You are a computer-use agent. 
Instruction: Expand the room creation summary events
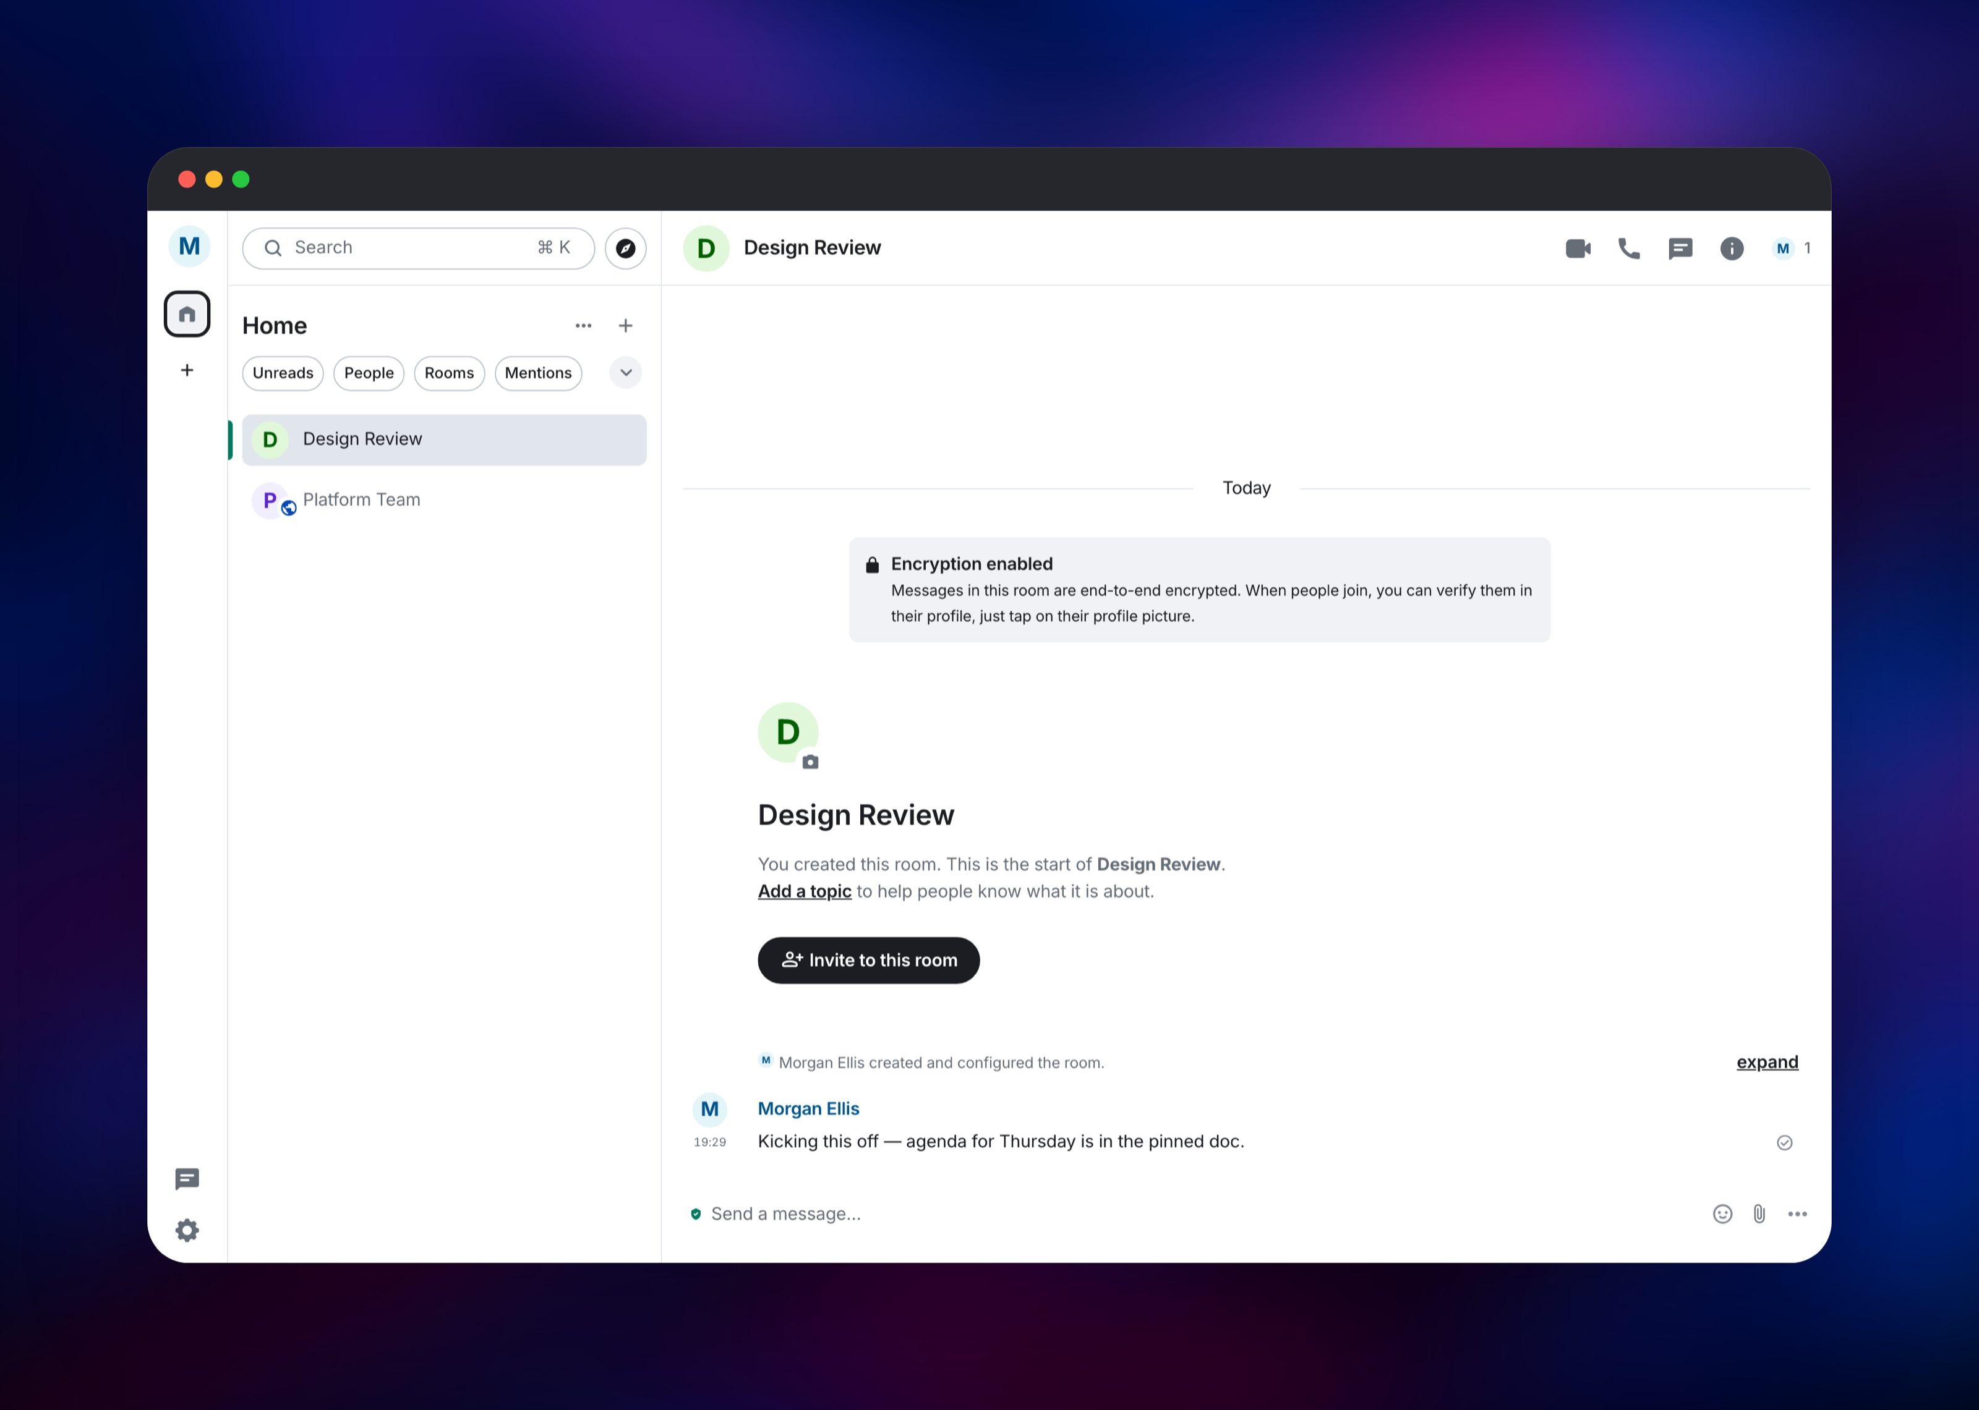[1767, 1062]
